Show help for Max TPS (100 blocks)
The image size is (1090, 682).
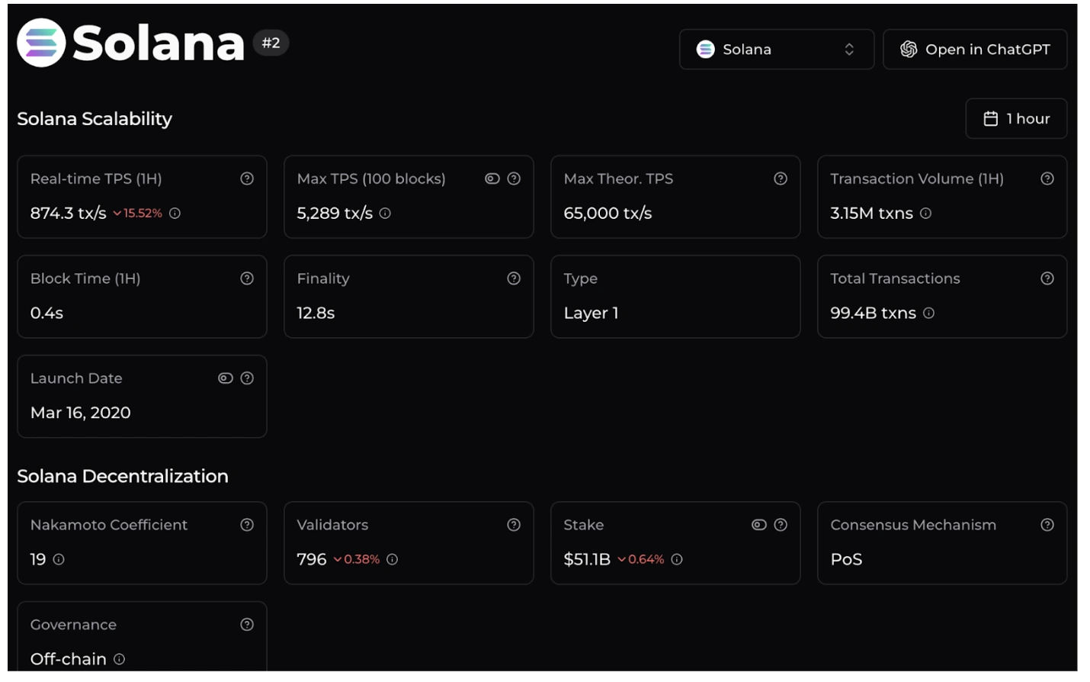(514, 179)
